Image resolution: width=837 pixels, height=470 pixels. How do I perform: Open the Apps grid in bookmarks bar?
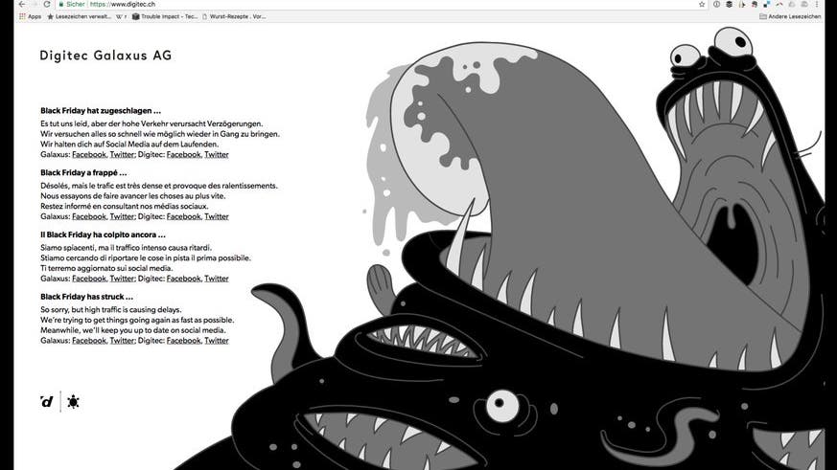tap(30, 16)
